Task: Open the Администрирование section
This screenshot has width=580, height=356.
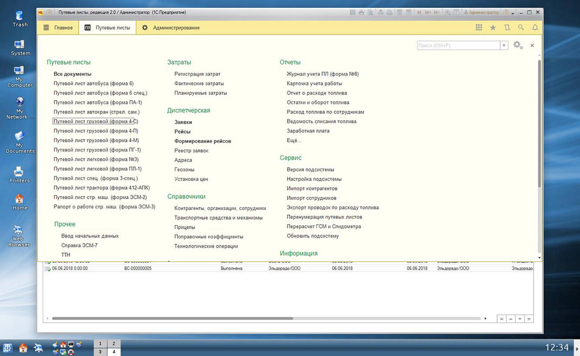Action: coord(171,28)
